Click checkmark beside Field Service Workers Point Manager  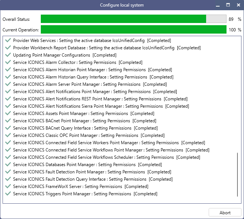click(8, 142)
